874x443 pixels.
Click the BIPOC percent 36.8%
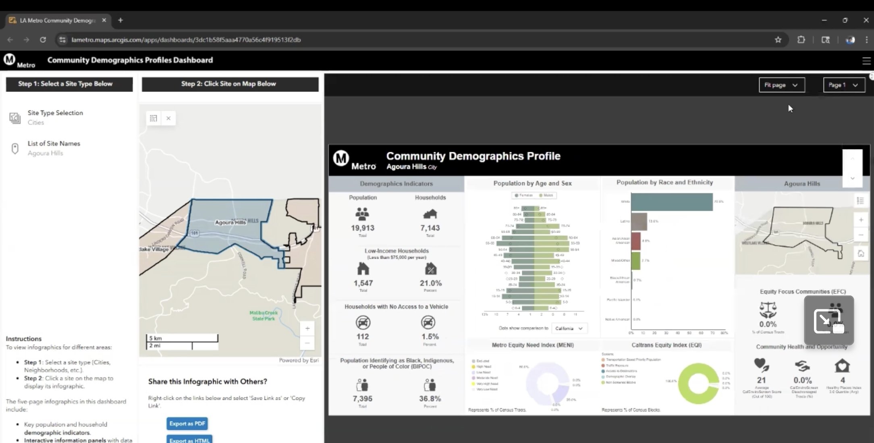click(x=430, y=399)
